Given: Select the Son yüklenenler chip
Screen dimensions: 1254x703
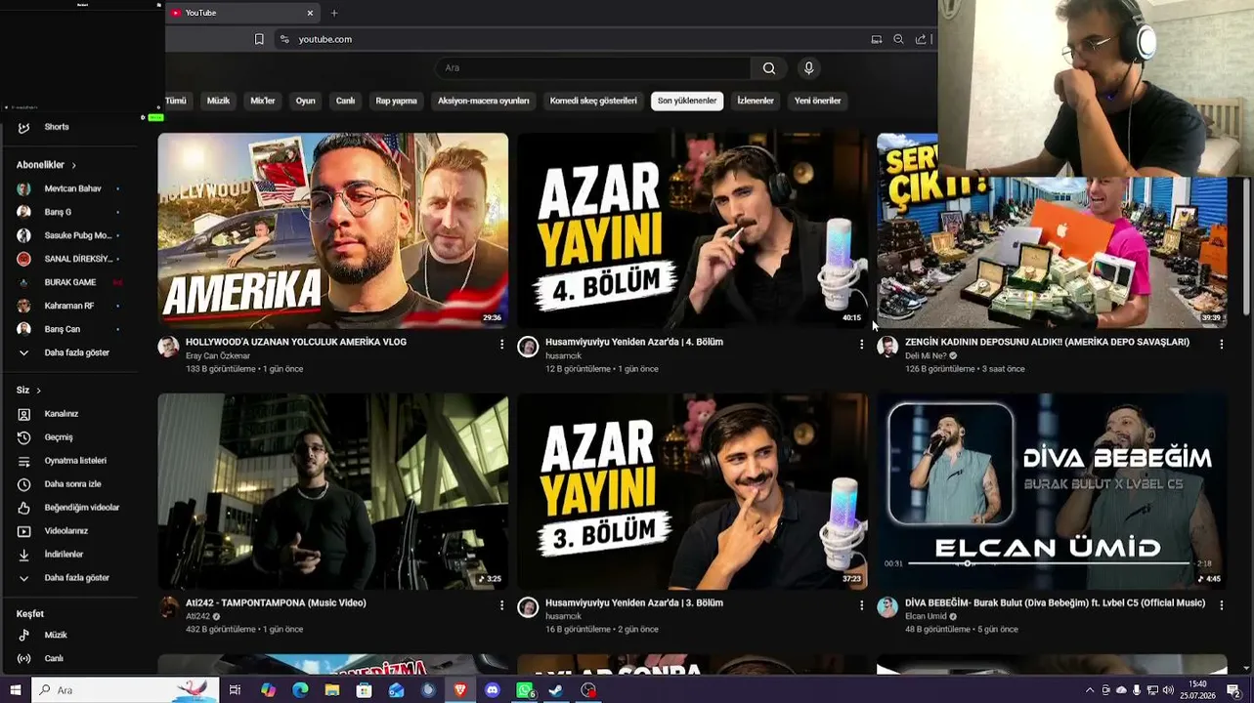Looking at the screenshot, I should tap(687, 101).
